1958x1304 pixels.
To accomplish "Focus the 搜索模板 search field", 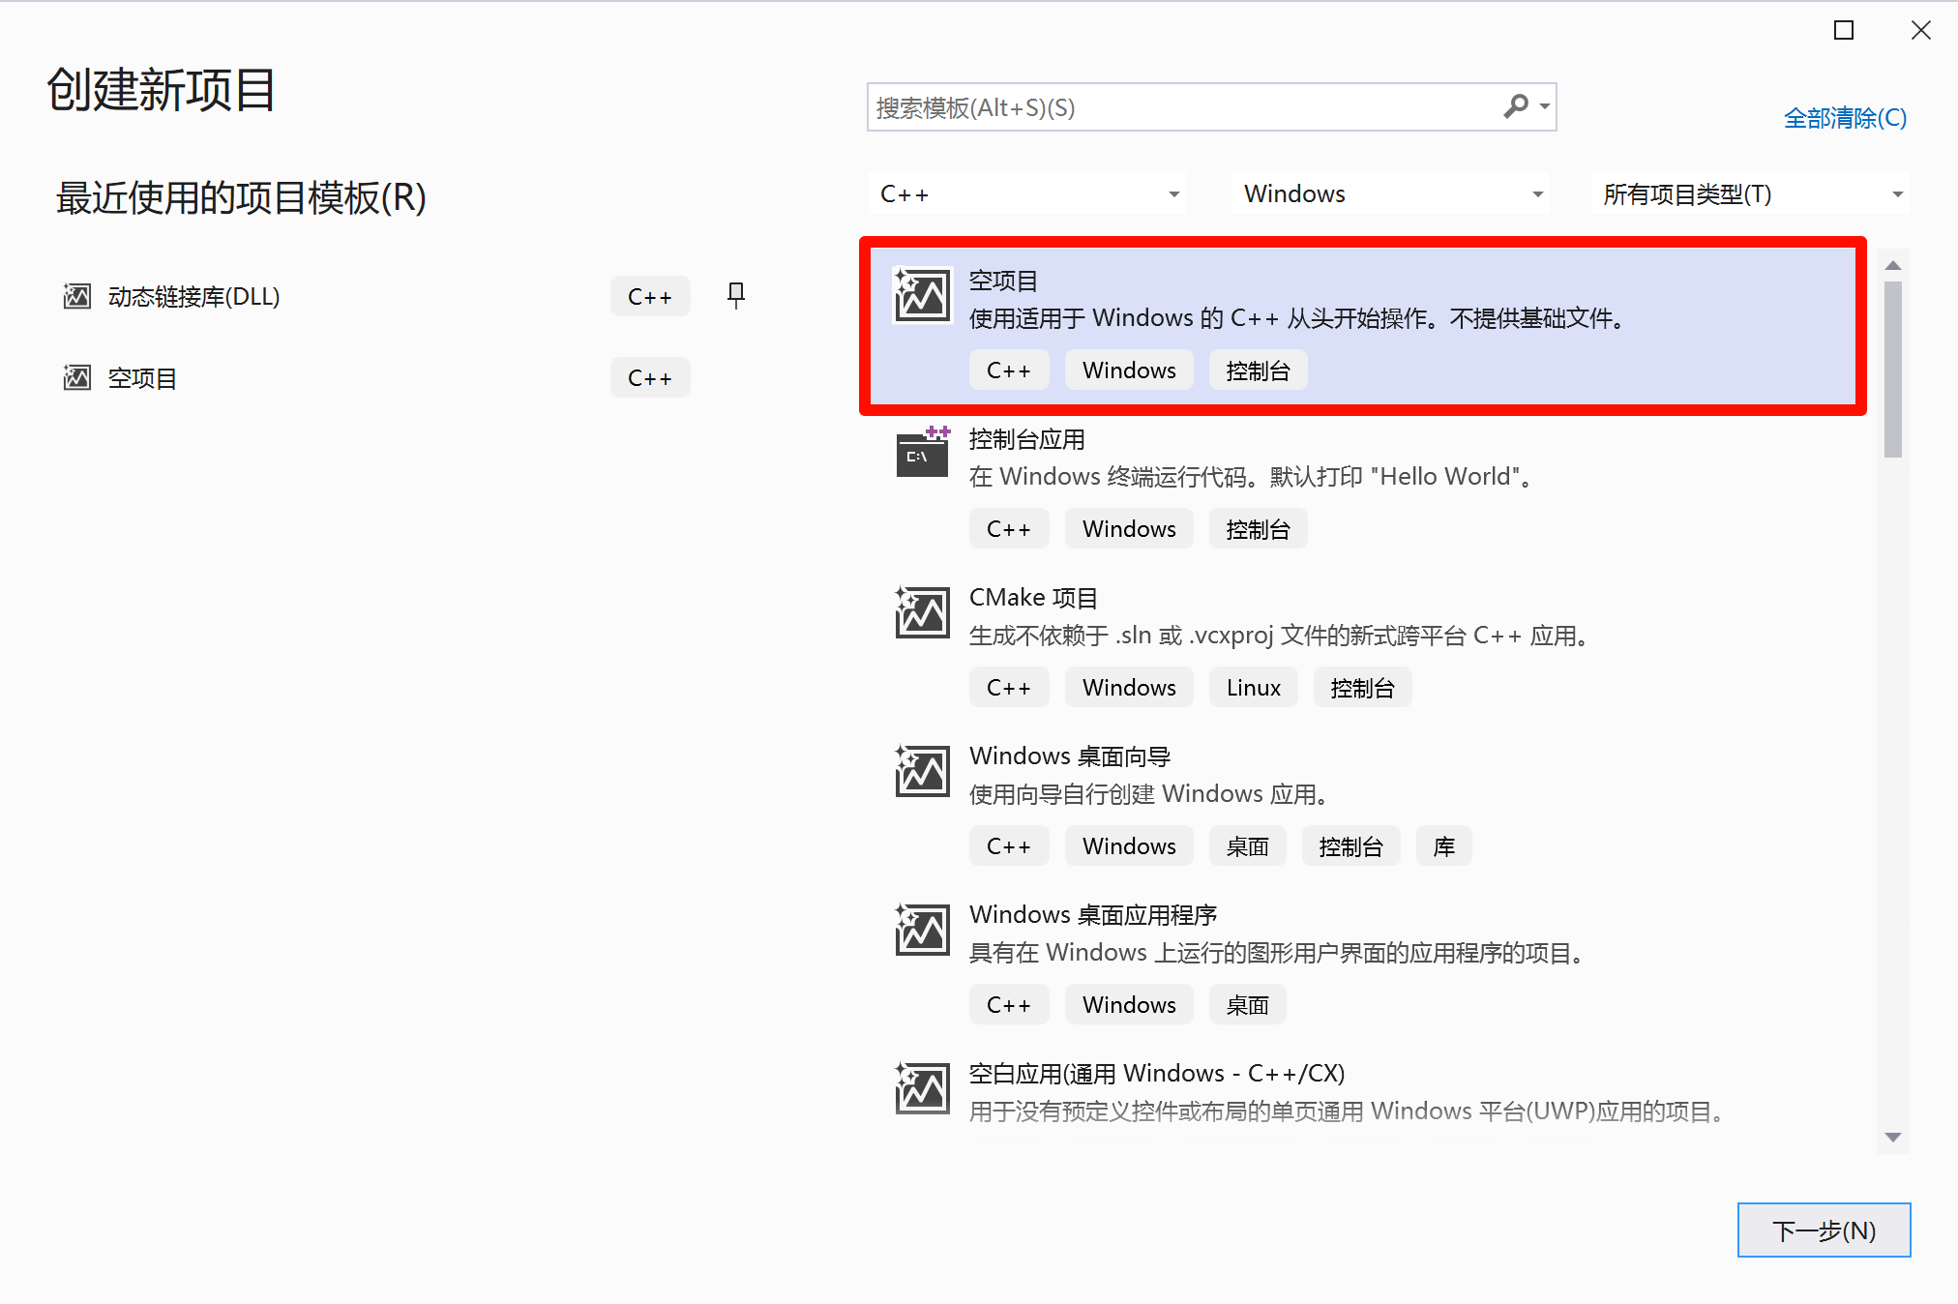I will click(x=1180, y=107).
